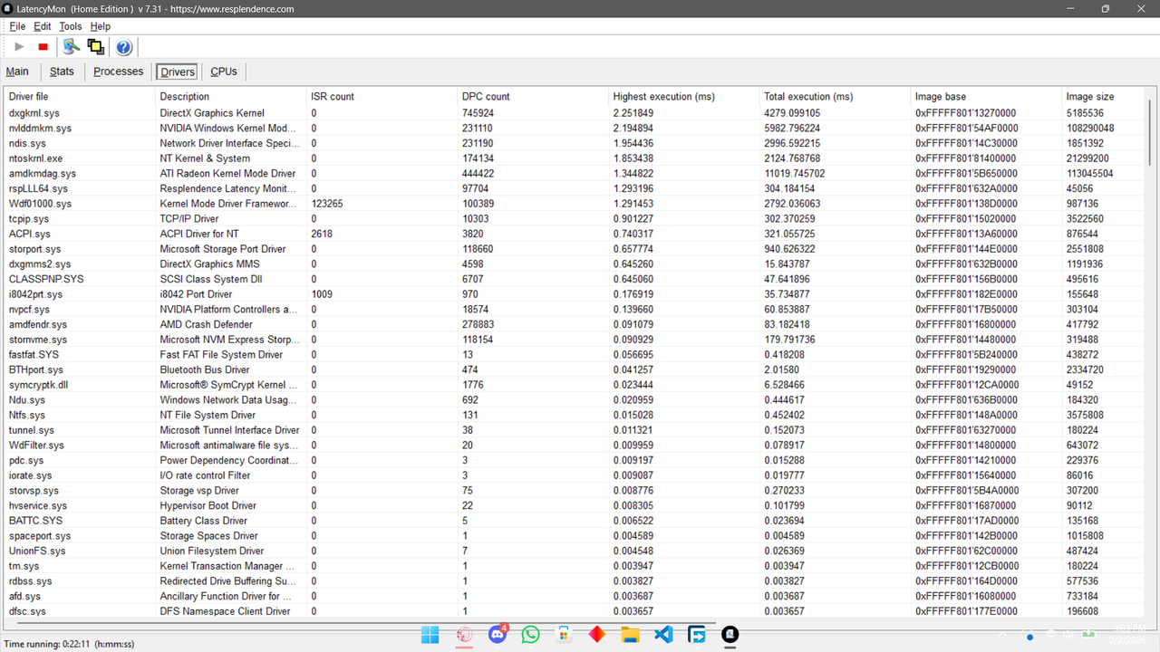Open the Edit menu

click(43, 26)
